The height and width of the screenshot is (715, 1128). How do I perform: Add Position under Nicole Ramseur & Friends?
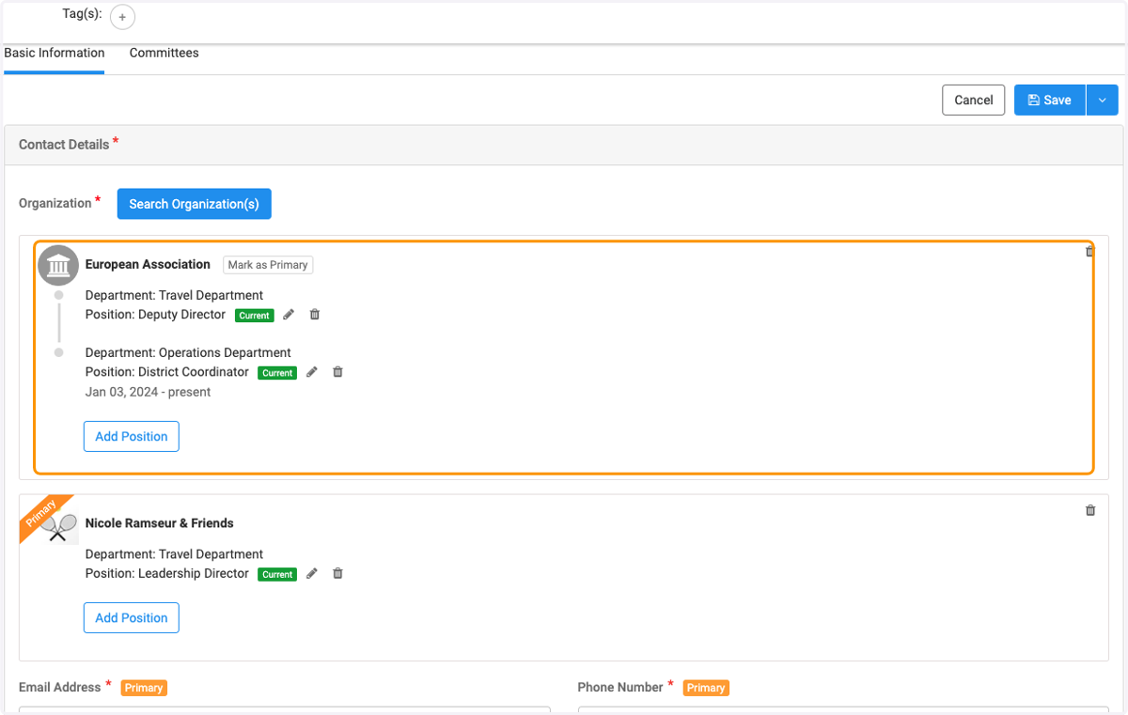132,618
